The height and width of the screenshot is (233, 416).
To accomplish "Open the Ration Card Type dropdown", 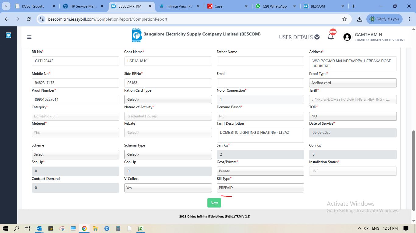I will tap(168, 100).
